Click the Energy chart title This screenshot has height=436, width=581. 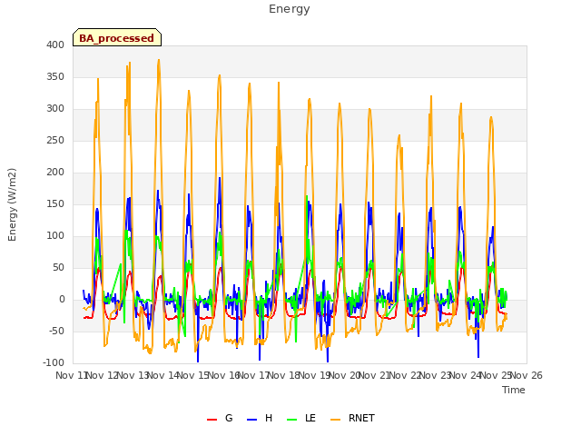pyautogui.click(x=290, y=9)
